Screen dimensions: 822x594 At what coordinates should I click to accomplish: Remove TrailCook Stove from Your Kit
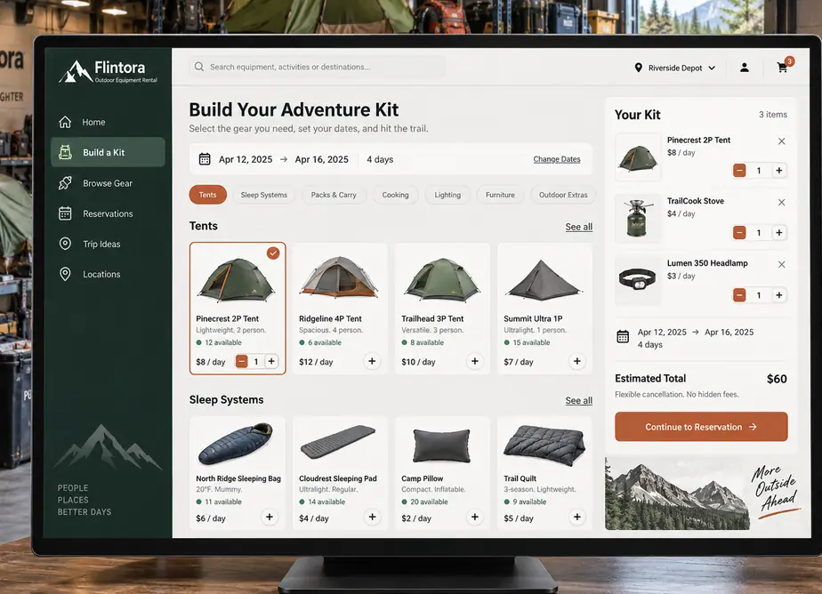coord(782,203)
